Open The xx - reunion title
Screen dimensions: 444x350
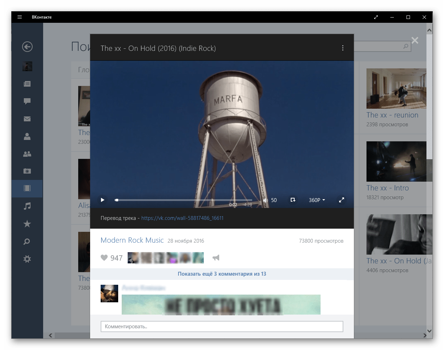[x=392, y=115]
